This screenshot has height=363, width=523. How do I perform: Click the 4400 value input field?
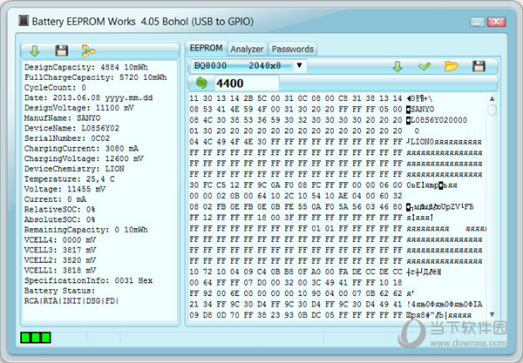click(246, 84)
